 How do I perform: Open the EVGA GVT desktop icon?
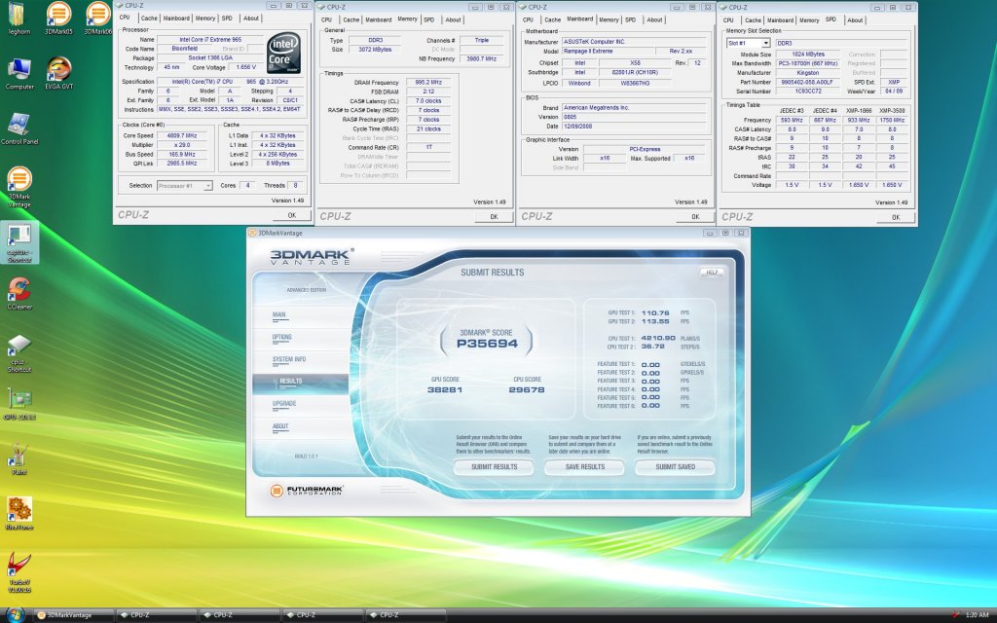tap(58, 73)
